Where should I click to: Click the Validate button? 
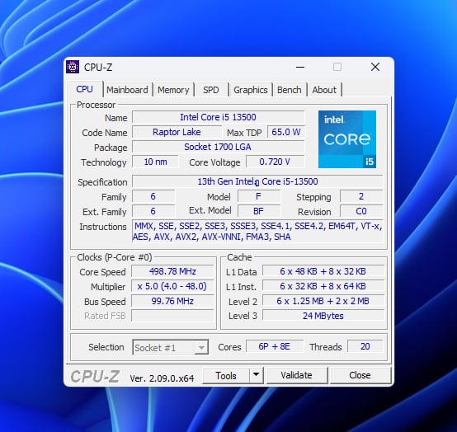point(296,375)
